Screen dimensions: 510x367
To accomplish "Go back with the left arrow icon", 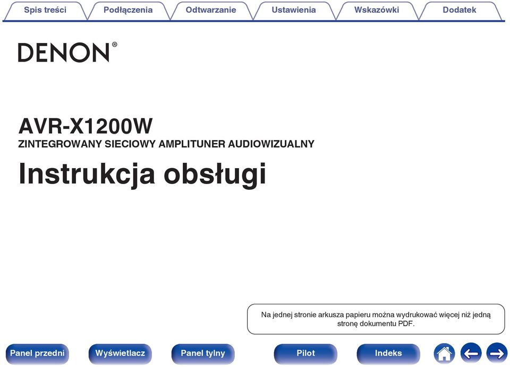I will tap(471, 353).
